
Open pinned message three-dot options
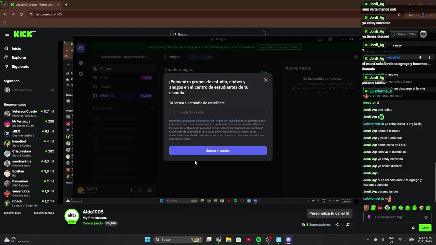pos(429,58)
